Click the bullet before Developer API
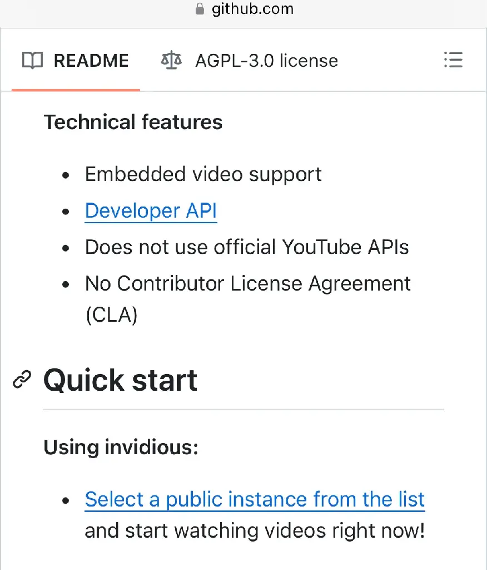The height and width of the screenshot is (570, 487). click(x=66, y=211)
